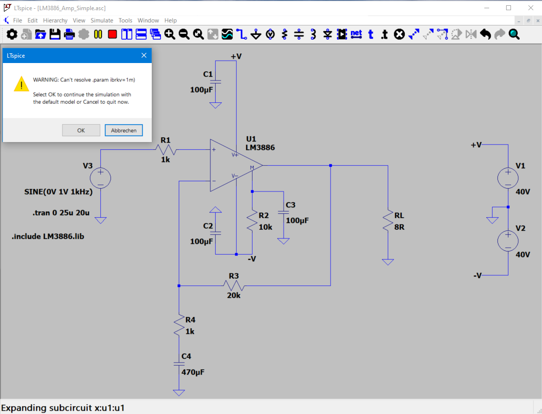542x414 pixels.
Task: Click the .tran 0 25u 20u directive
Action: click(61, 213)
